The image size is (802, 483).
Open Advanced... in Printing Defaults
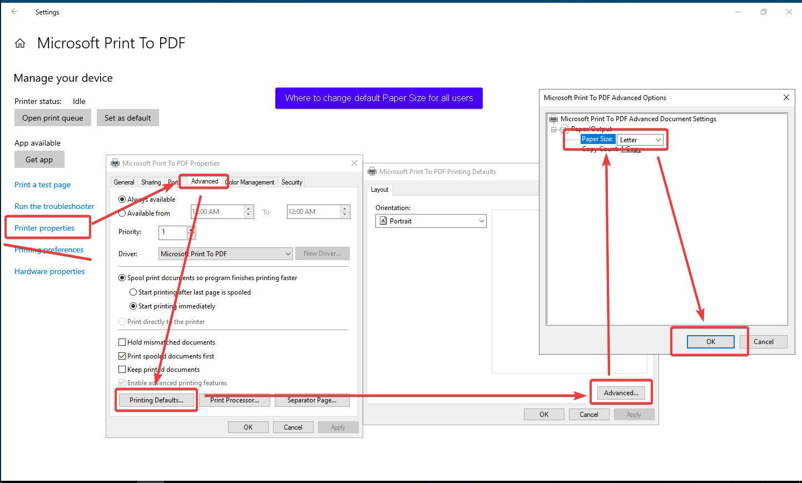(x=621, y=393)
